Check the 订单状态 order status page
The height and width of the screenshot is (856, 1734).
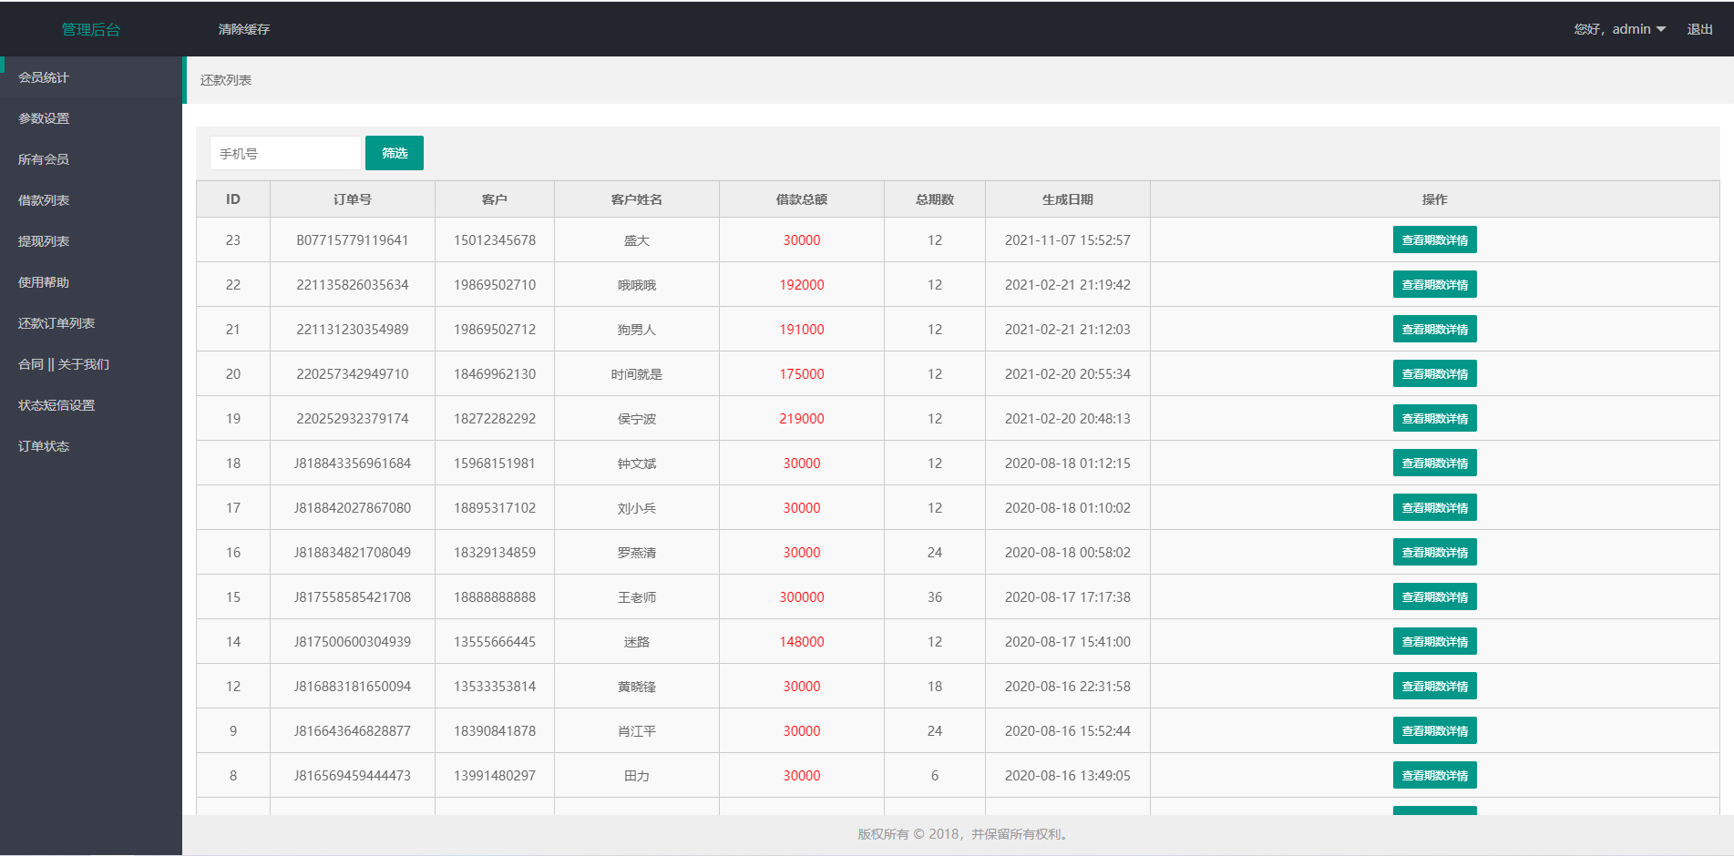pos(45,445)
